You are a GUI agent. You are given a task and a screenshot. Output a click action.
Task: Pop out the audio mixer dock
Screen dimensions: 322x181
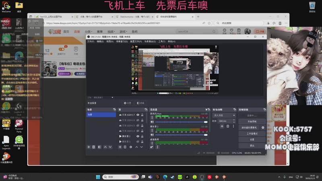(x=208, y=109)
